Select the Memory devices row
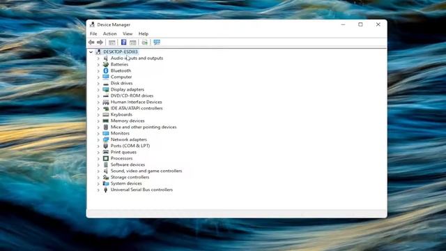The width and height of the screenshot is (446, 251). tap(128, 121)
